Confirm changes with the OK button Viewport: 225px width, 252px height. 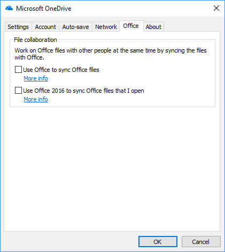pos(158,242)
